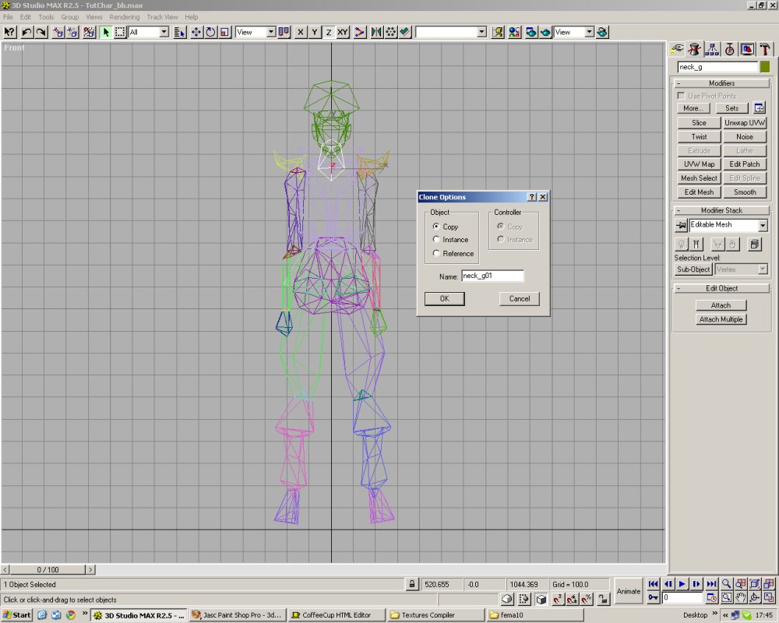Screen dimensions: 779x623
Task: Open the Tools menu
Action: [46, 17]
